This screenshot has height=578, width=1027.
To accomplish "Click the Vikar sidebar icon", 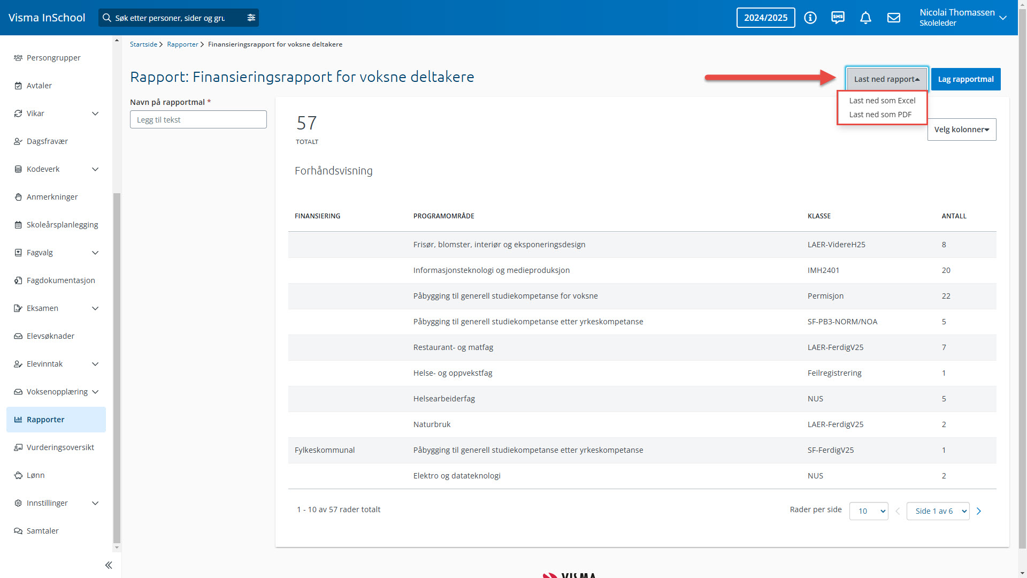I will click(x=18, y=113).
